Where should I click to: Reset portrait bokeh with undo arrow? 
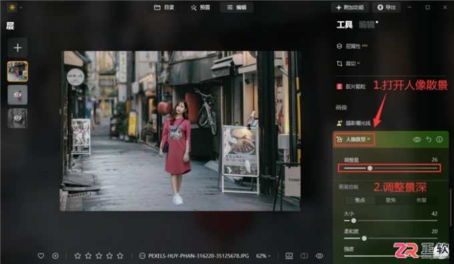[429, 139]
